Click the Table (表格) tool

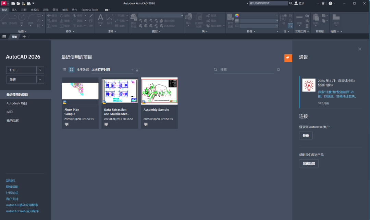120,26
